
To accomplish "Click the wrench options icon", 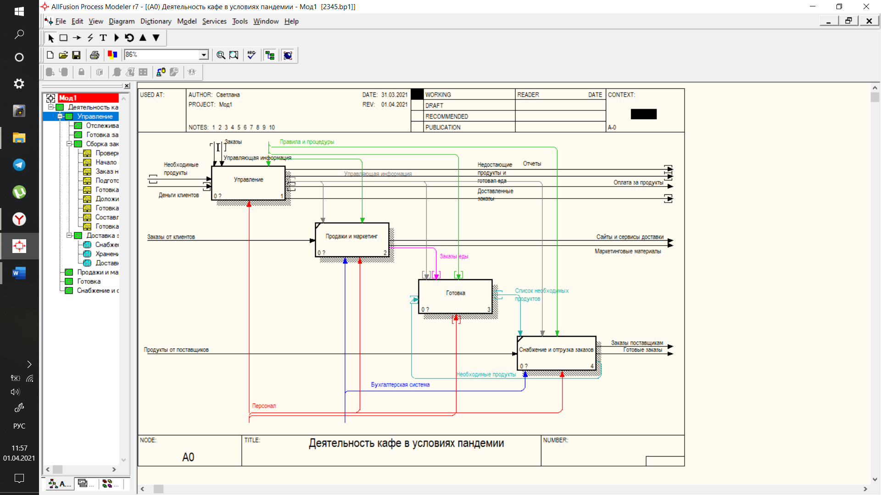I will pos(174,72).
